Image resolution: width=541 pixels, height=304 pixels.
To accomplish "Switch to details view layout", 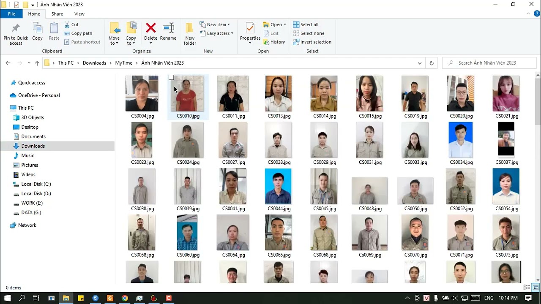I will (x=527, y=288).
